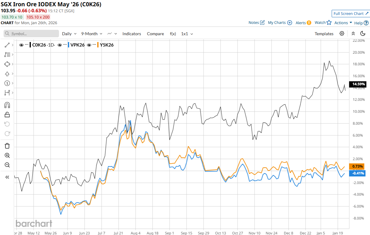This screenshot has width=370, height=235.
Task: Toggle dark mode with the moon icon
Action: click(x=363, y=34)
